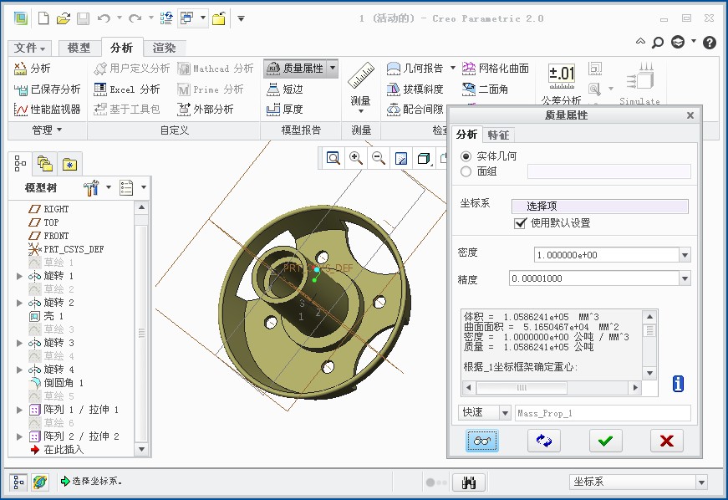Viewport: 728px width, 500px height.
Task: Select the Solid Geometry (实体几何) radio button
Action: pyautogui.click(x=466, y=156)
